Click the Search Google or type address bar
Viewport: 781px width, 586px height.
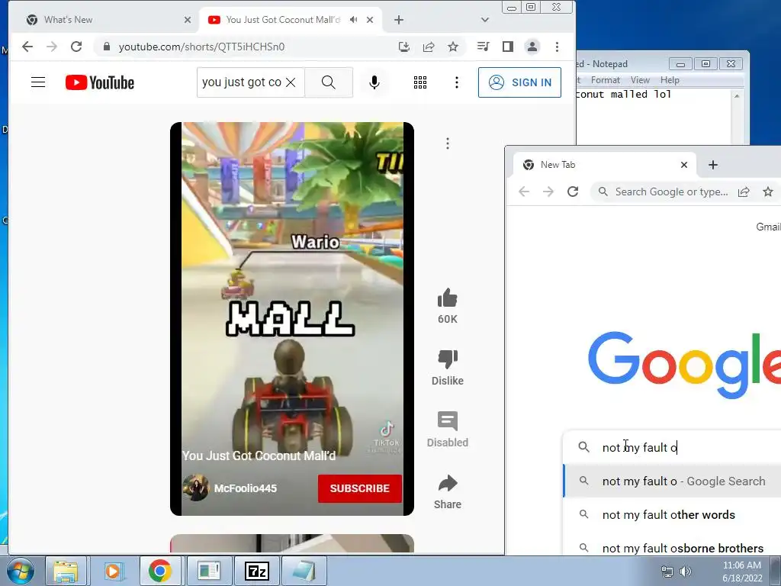[671, 192]
